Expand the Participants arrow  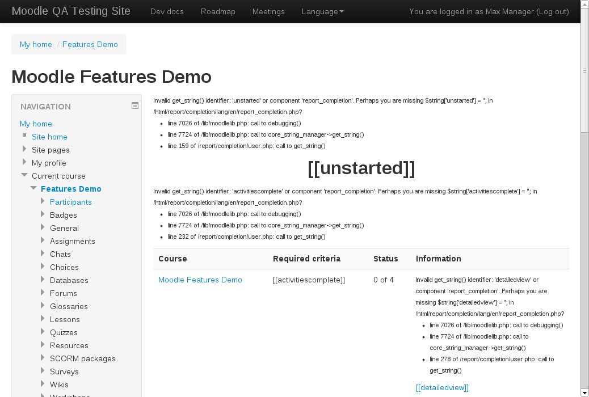(43, 201)
